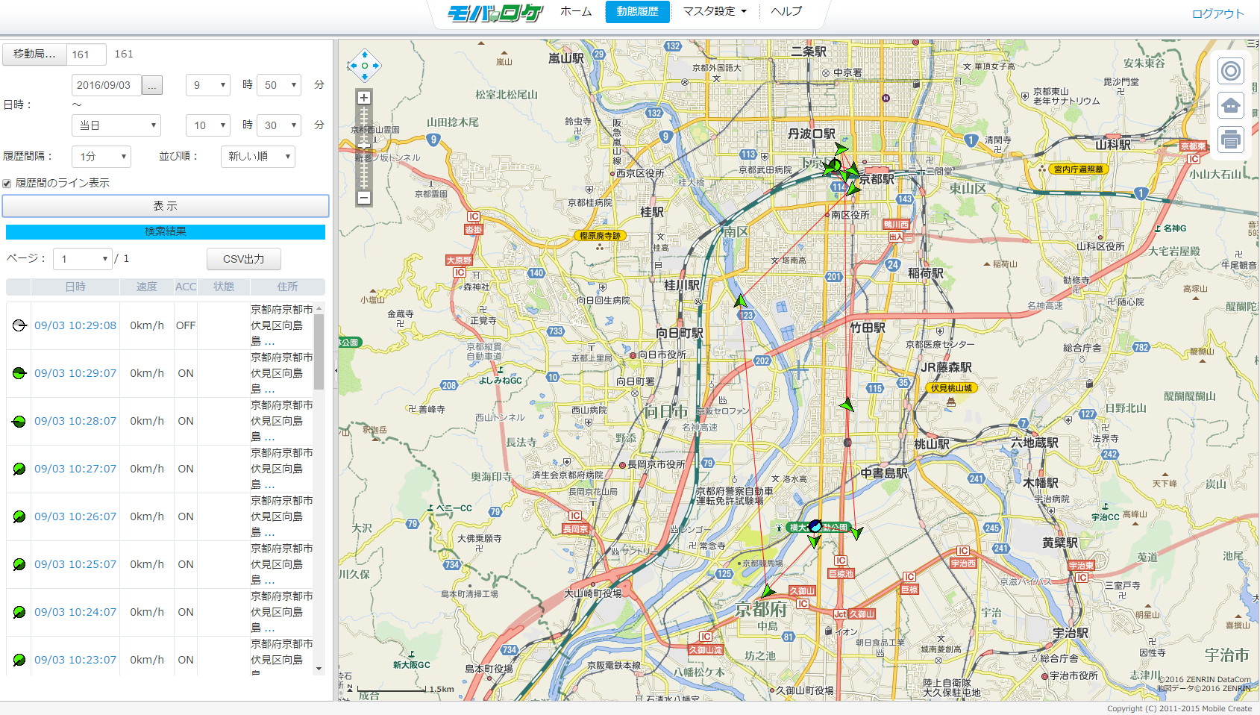Image resolution: width=1260 pixels, height=715 pixels.
Task: Open history entry 09/03 10:29:08
Action: [x=75, y=325]
